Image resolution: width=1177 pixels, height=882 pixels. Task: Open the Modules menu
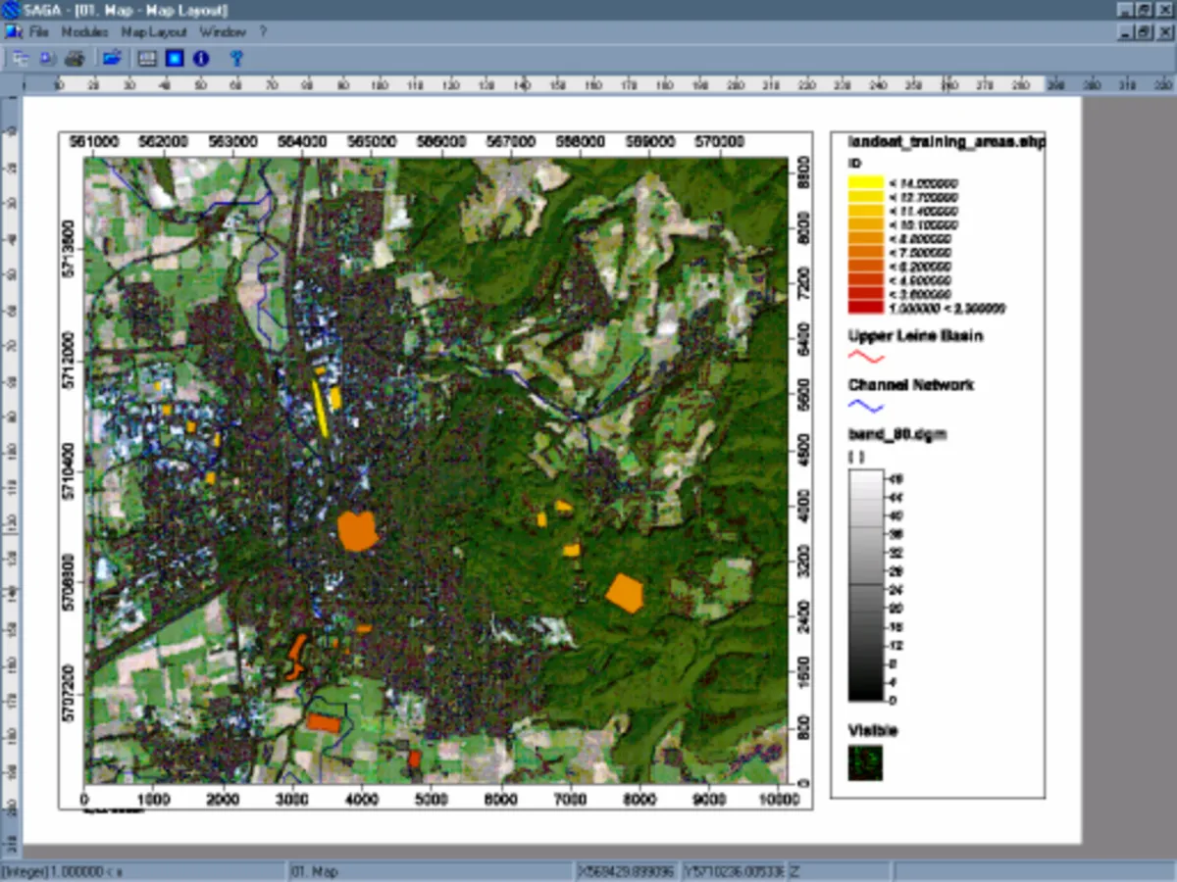point(85,31)
